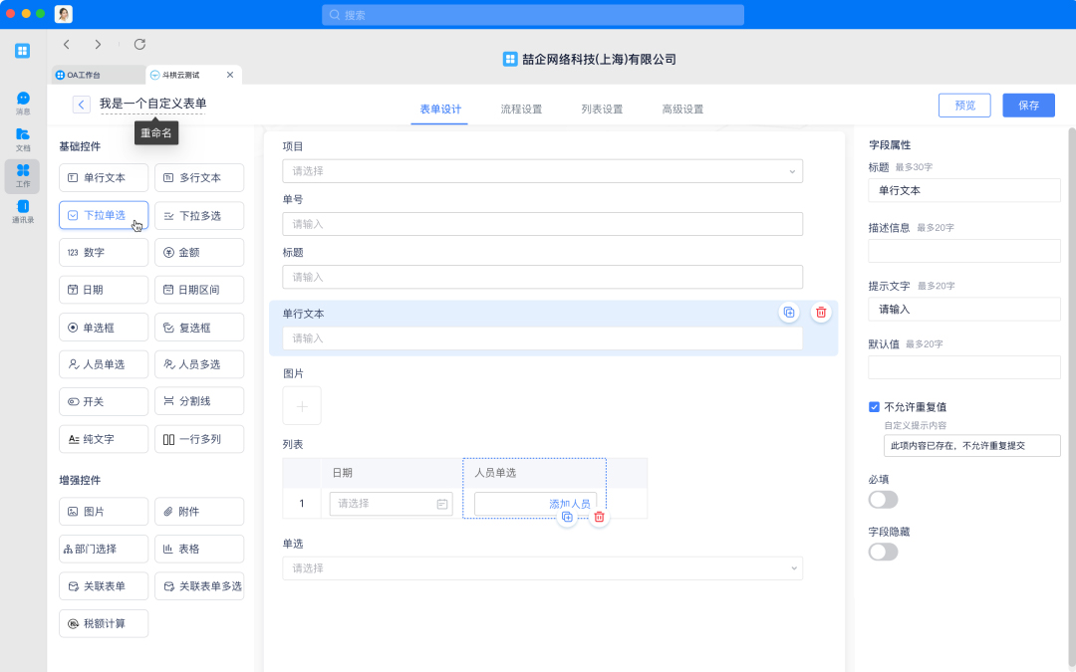
Task: Enable the 必填 toggle switch
Action: tap(883, 500)
